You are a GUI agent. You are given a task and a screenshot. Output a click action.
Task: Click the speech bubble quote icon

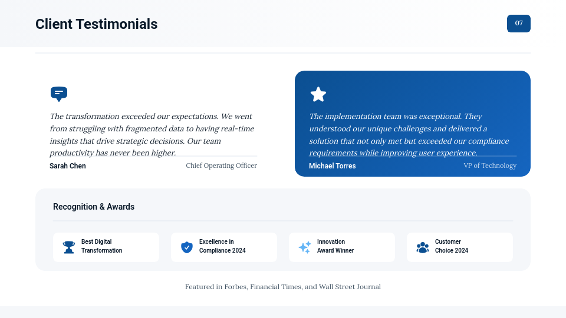(x=59, y=94)
